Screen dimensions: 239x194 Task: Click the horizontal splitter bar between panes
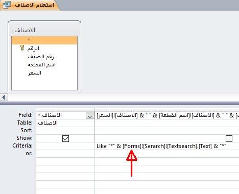click(x=119, y=103)
